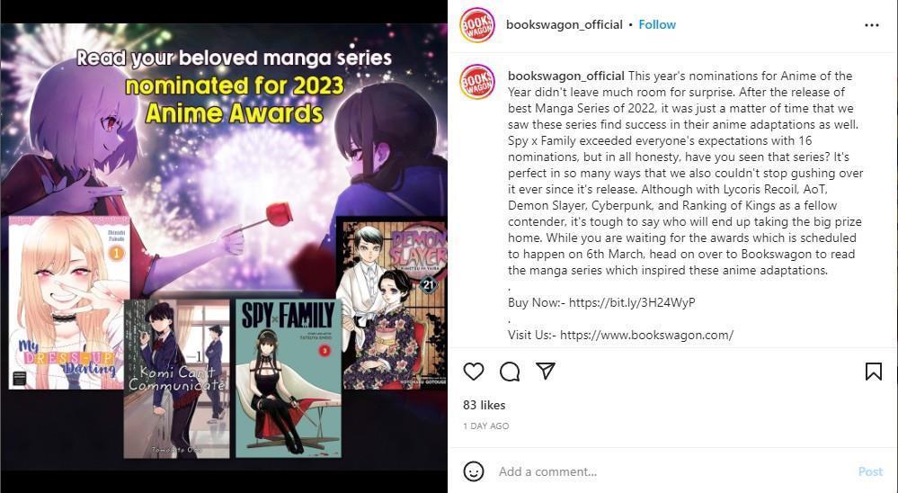Click the 1 DAY AGO timestamp
Screen dimensions: 898x493
pos(485,426)
